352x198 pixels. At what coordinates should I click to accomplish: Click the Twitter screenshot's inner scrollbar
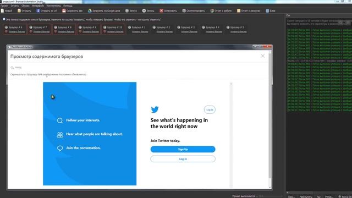pyautogui.click(x=231, y=135)
